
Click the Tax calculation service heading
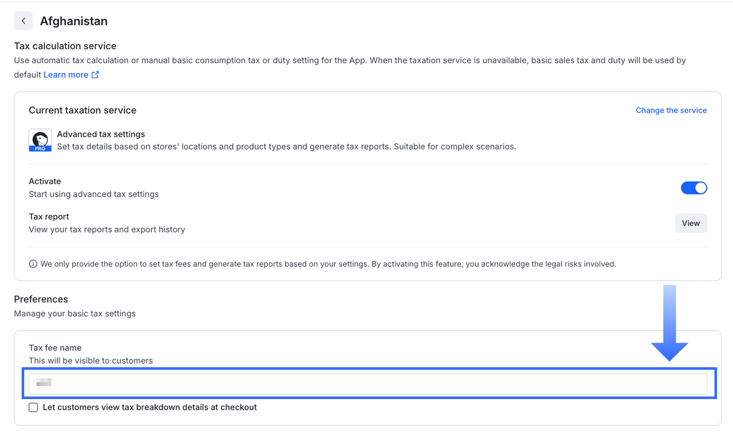pyautogui.click(x=65, y=46)
